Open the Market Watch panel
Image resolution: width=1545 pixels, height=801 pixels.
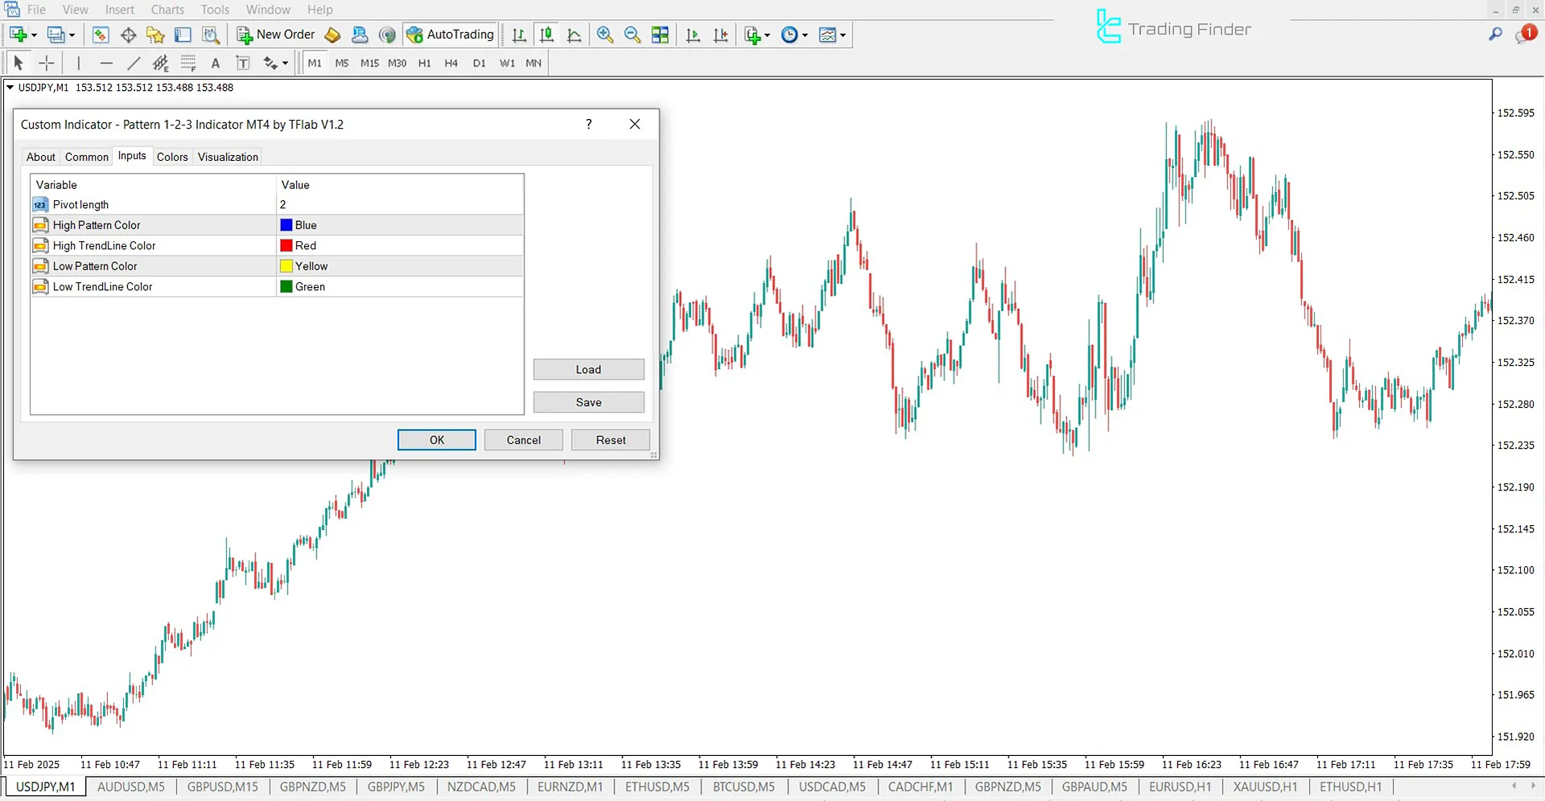point(100,35)
